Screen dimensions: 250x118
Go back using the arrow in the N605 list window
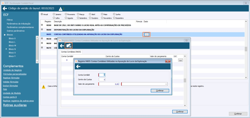[x=62, y=46]
